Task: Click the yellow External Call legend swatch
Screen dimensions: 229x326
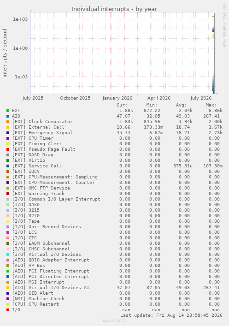Action: 8,127
